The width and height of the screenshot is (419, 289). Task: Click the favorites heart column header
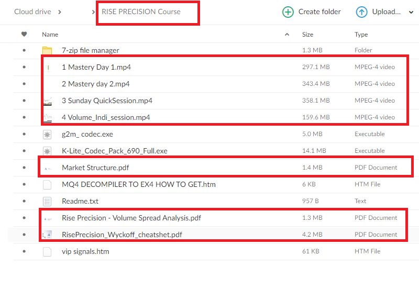coord(24,34)
